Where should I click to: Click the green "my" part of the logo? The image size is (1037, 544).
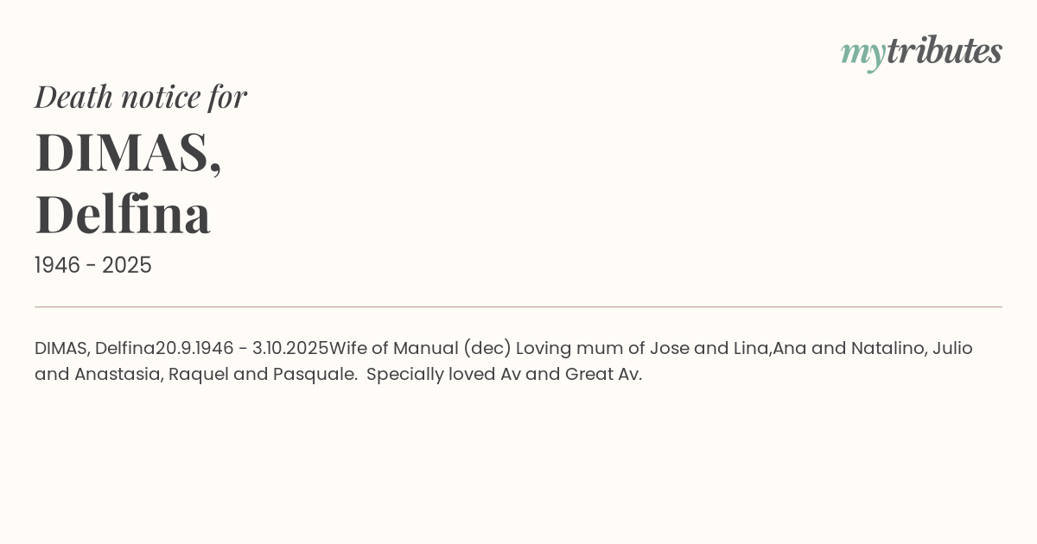tap(862, 54)
